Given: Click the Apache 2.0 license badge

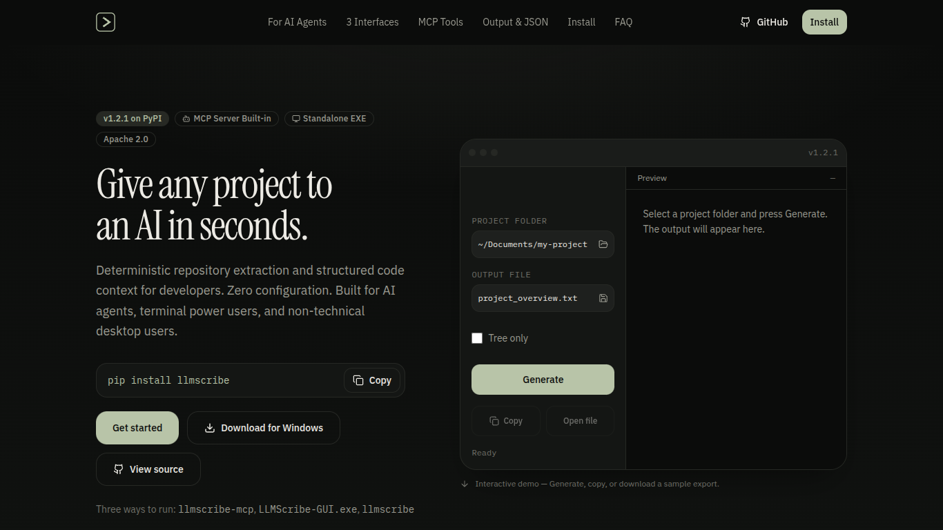Looking at the screenshot, I should click(126, 139).
